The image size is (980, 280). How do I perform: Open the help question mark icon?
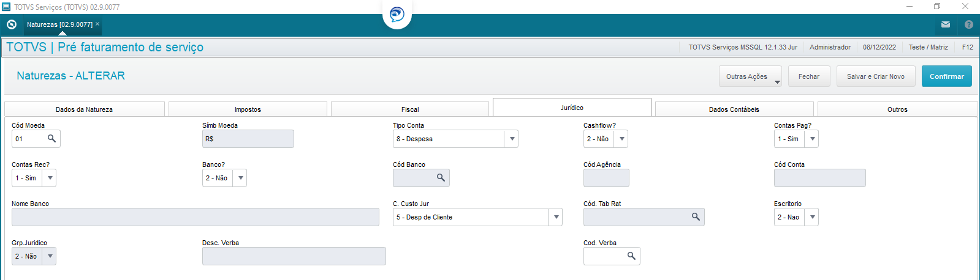pos(969,24)
